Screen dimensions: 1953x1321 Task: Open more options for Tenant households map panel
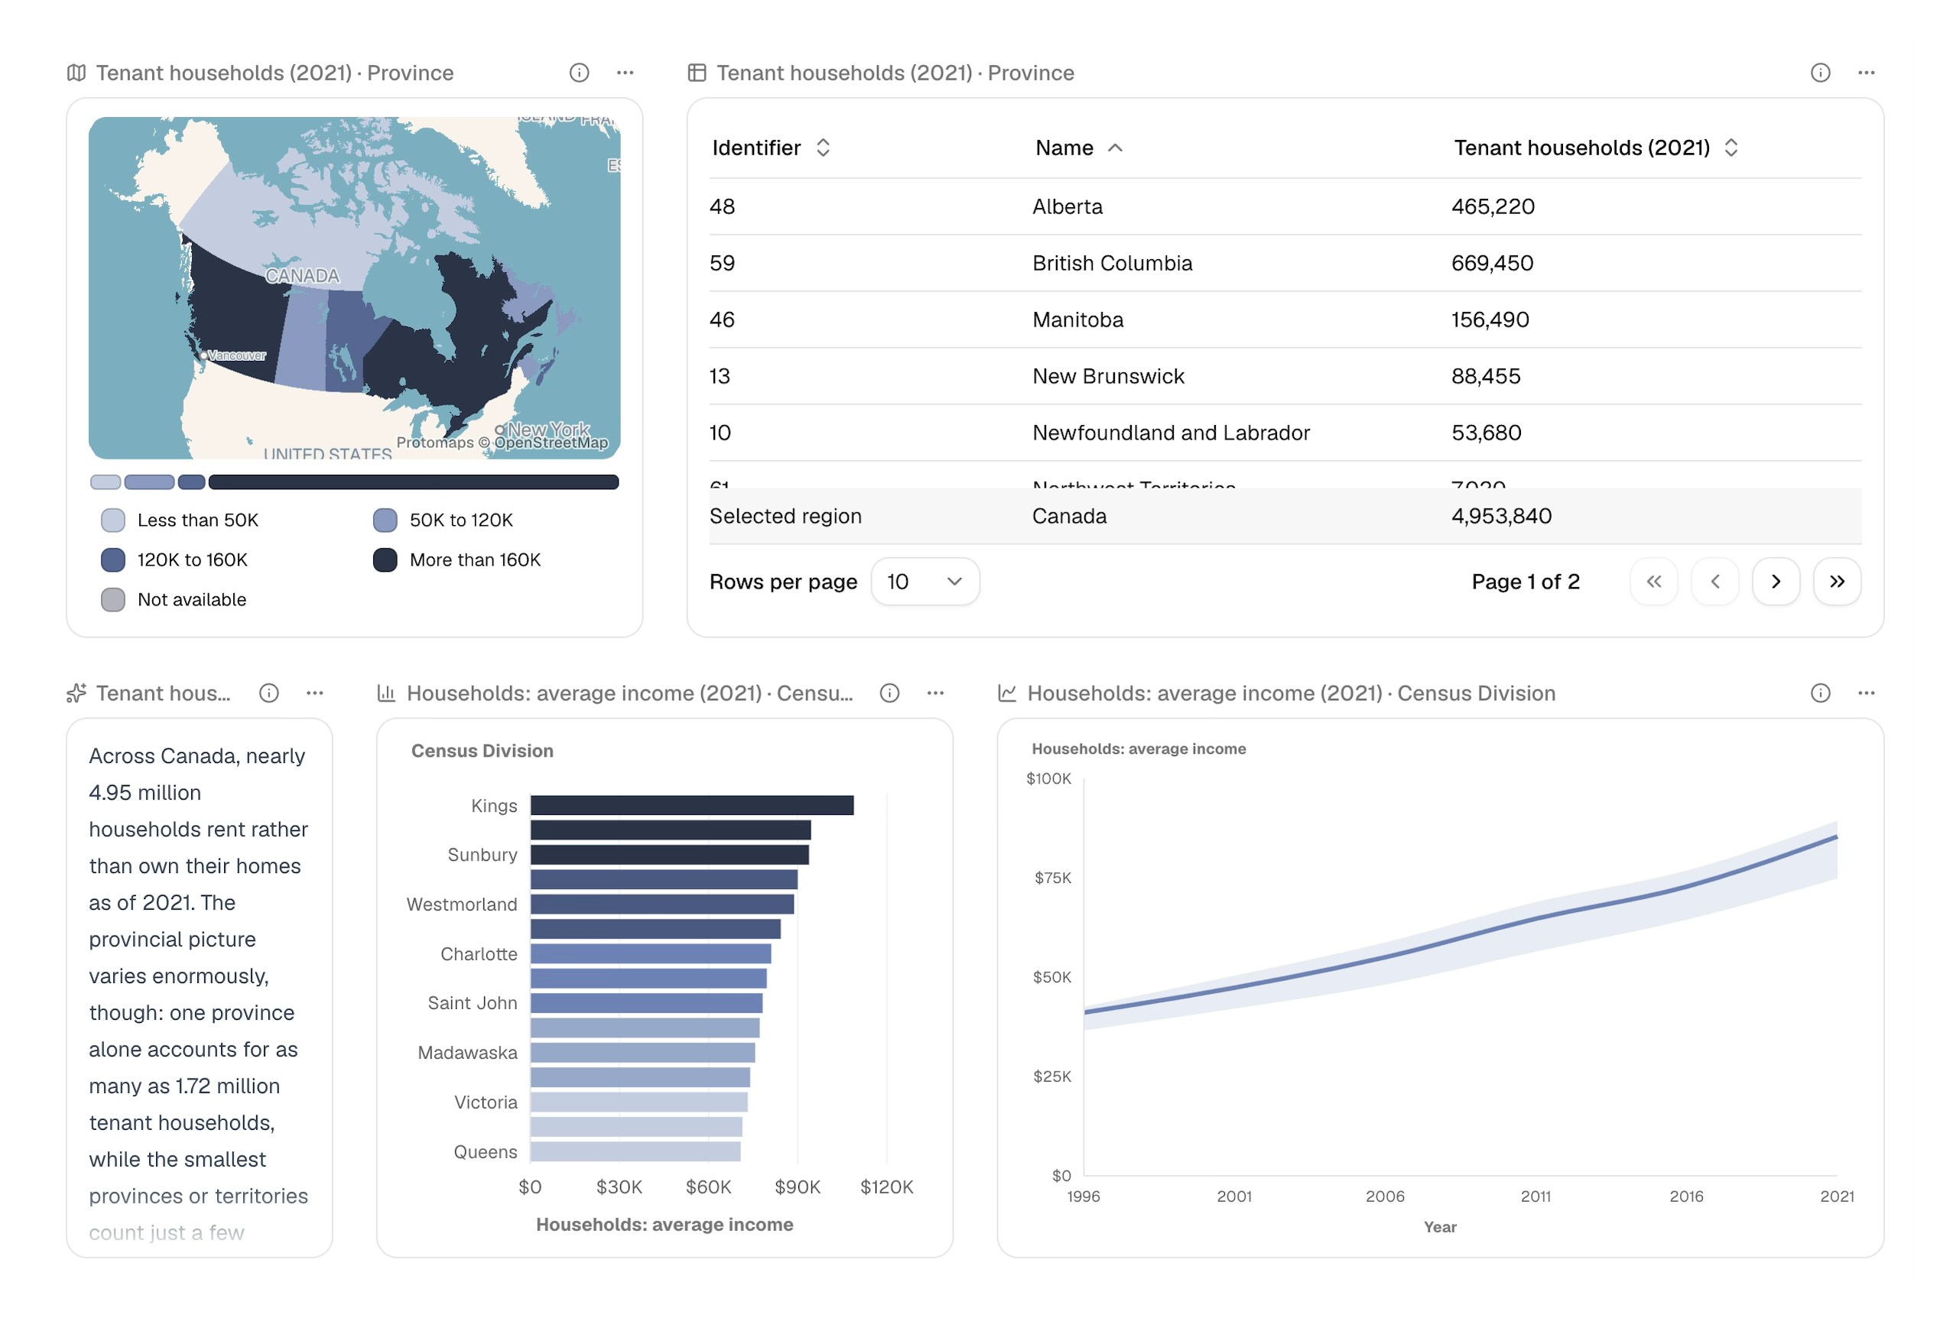[x=626, y=73]
